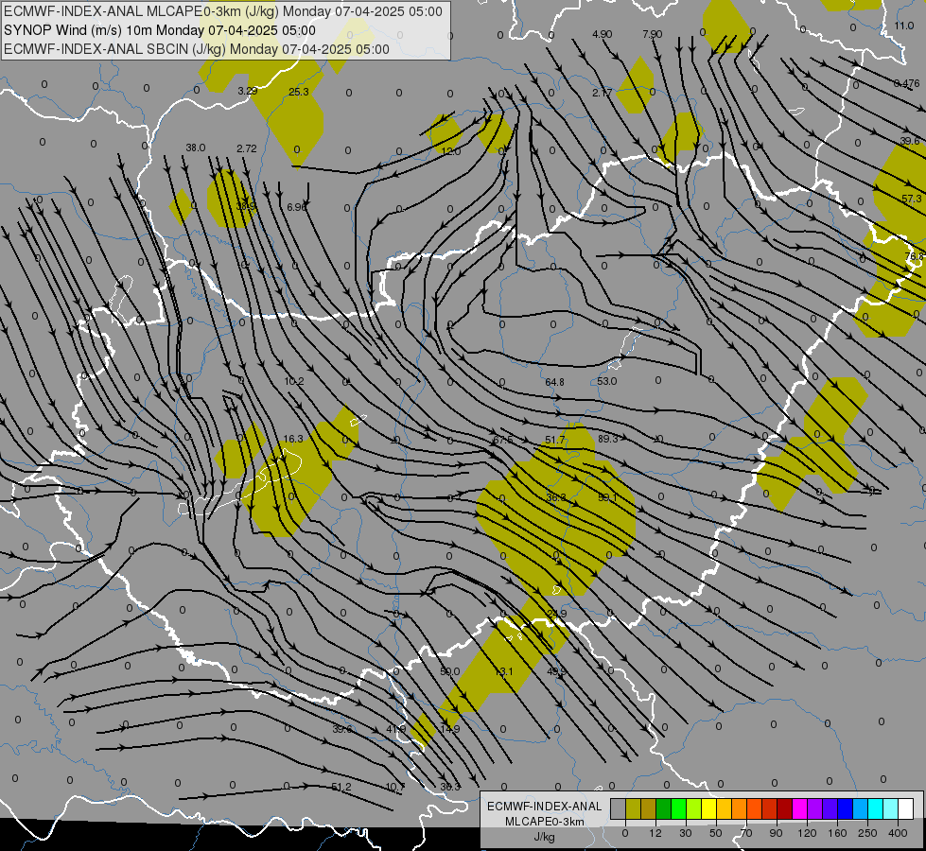Image resolution: width=926 pixels, height=851 pixels.
Task: Click the map value 14.9
Action: (x=450, y=729)
